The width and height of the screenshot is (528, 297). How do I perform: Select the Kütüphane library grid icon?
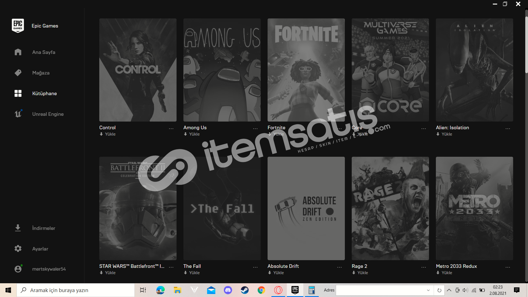click(18, 93)
